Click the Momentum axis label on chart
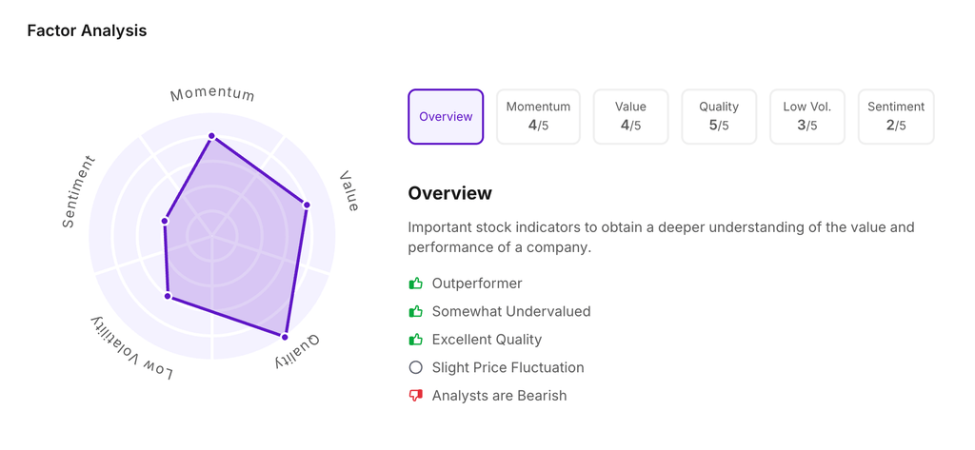 point(212,94)
